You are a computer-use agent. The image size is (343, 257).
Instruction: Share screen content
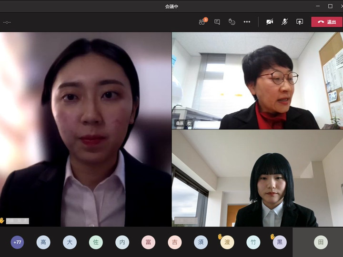(x=300, y=22)
